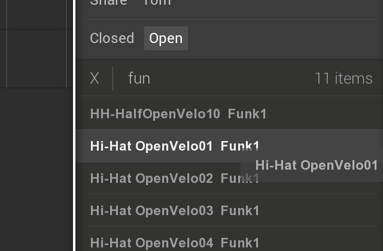
Task: Click the white vertical panel divider
Action: tap(74, 125)
